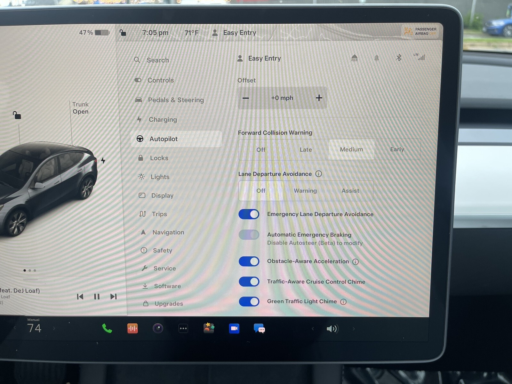Launch the Toybox arcade app icon
The height and width of the screenshot is (384, 512).
(x=209, y=328)
